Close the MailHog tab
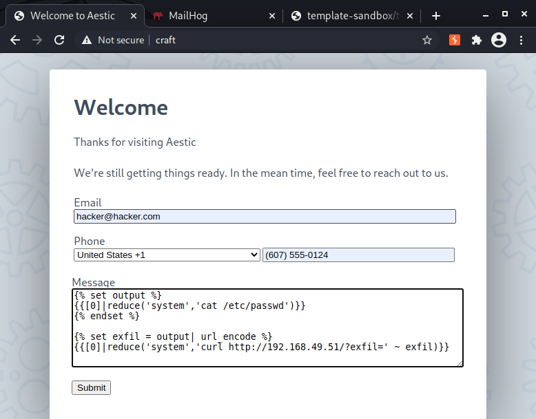536x419 pixels. click(x=272, y=16)
